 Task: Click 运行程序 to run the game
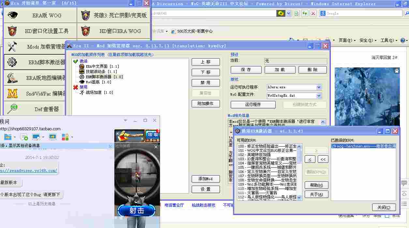253,105
